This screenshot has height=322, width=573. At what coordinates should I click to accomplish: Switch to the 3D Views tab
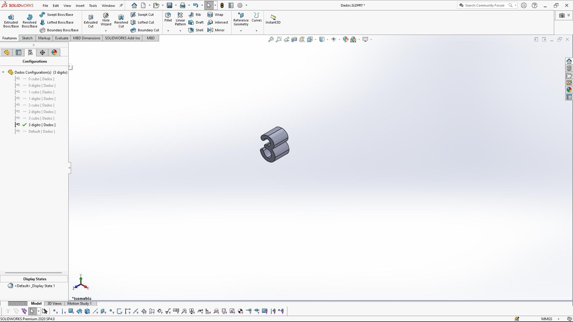(54, 304)
